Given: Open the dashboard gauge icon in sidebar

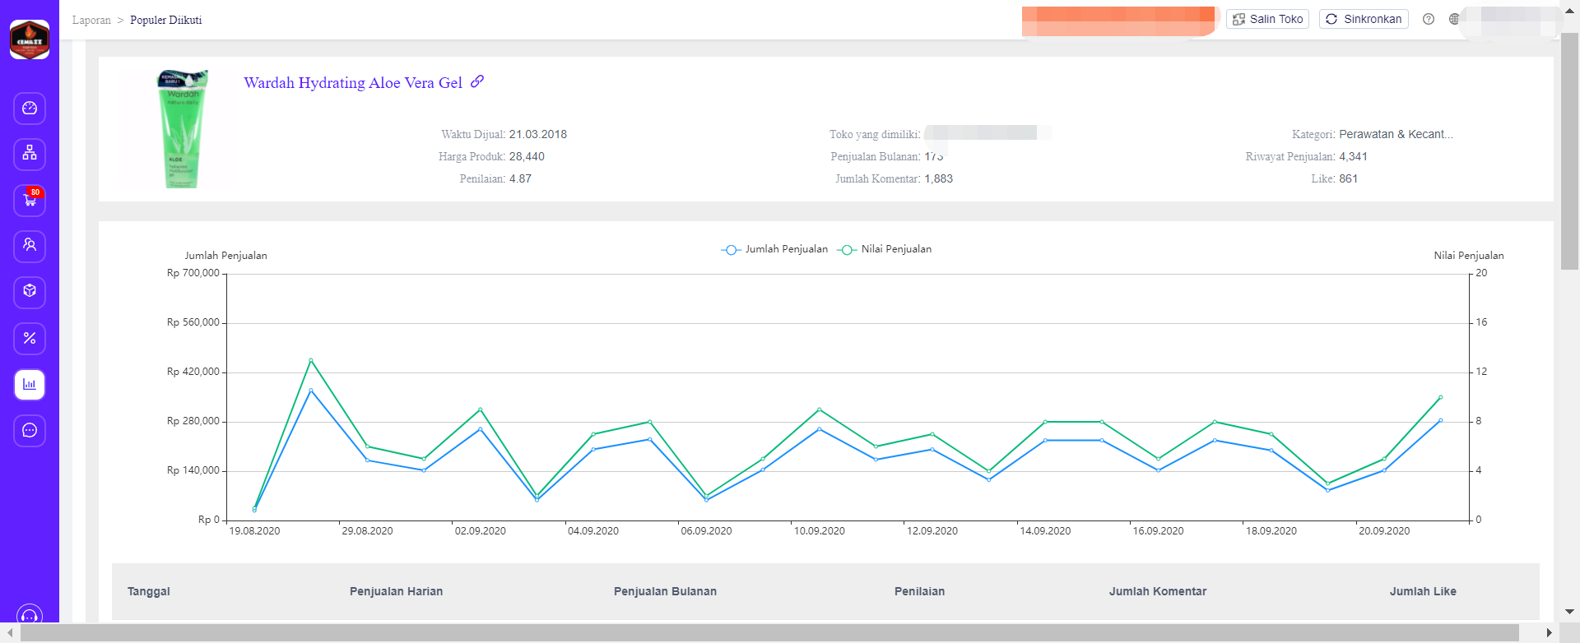Looking at the screenshot, I should click(30, 109).
